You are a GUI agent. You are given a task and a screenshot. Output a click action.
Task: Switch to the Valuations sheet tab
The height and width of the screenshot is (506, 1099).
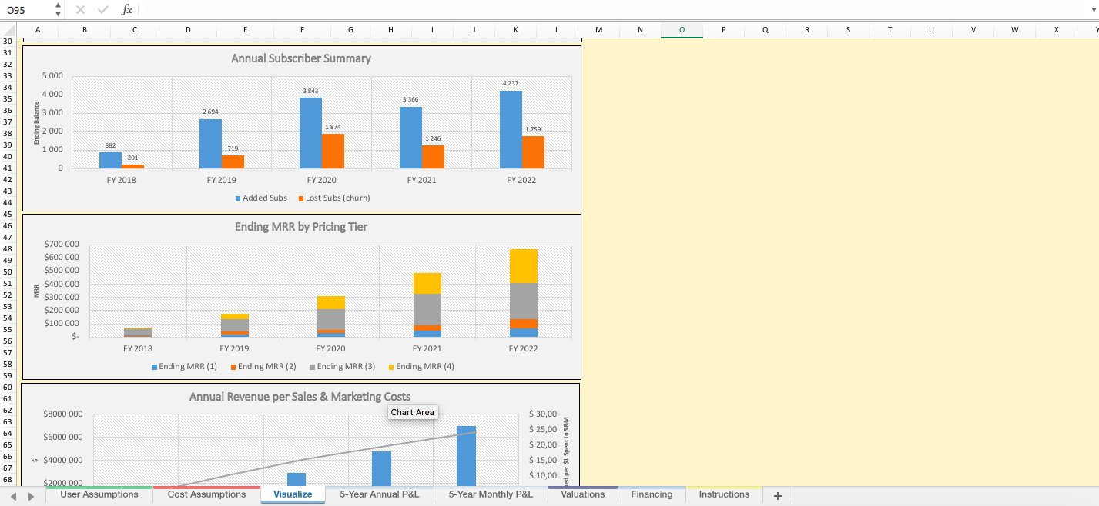tap(583, 494)
